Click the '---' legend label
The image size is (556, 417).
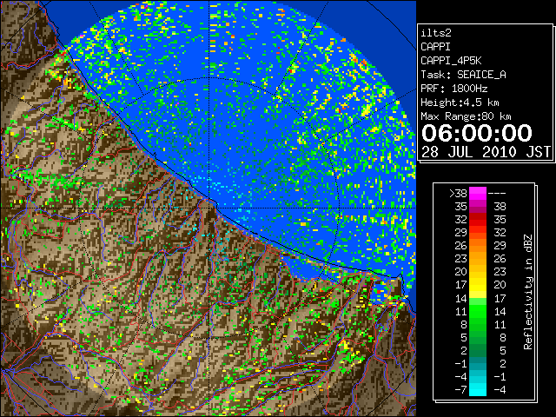(497, 193)
